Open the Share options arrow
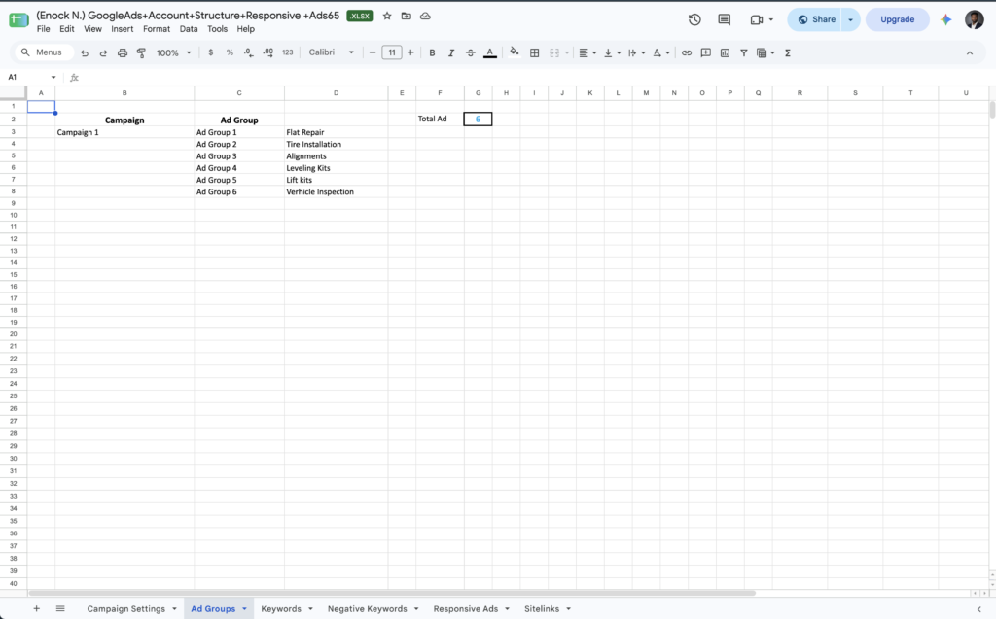996x619 pixels. 850,19
